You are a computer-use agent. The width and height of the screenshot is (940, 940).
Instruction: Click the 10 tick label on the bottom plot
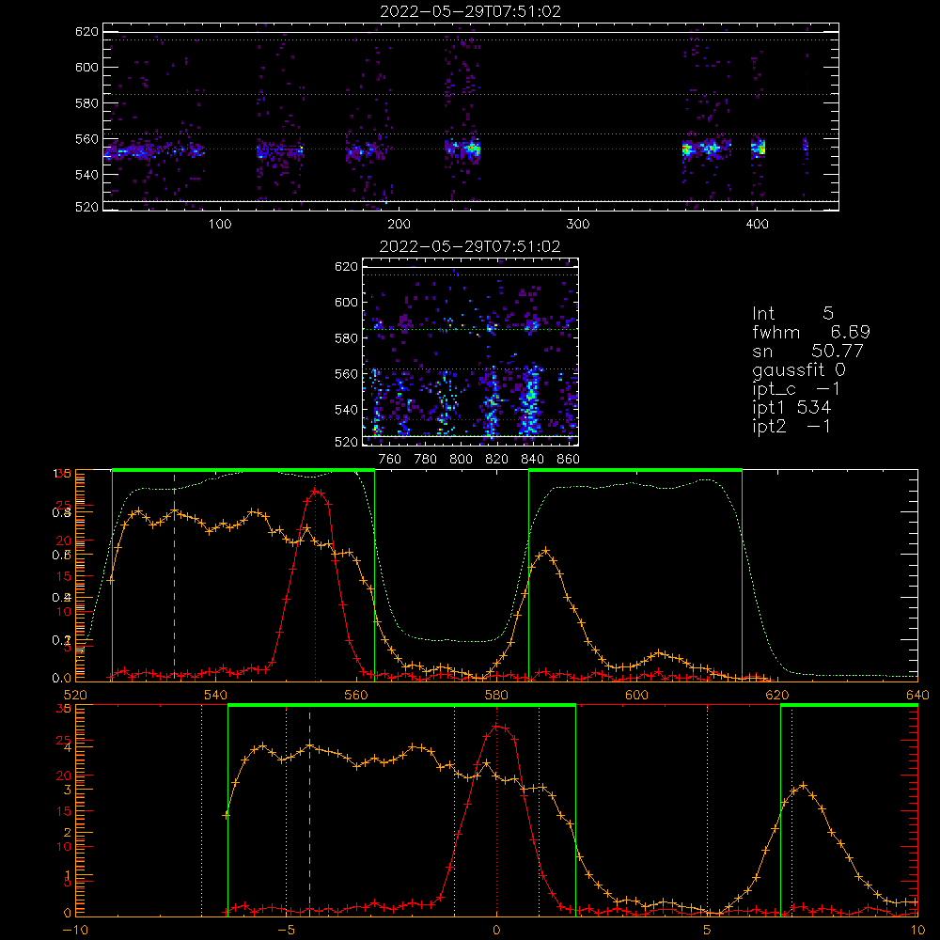click(917, 930)
